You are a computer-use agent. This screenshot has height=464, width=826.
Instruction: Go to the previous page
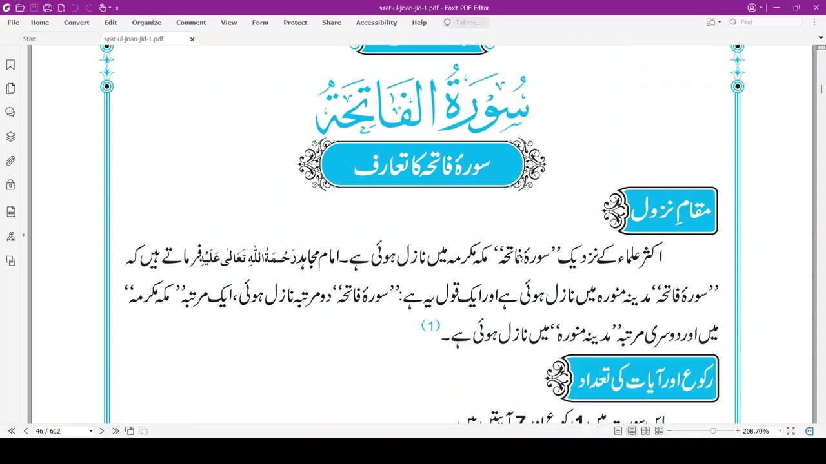(x=26, y=430)
